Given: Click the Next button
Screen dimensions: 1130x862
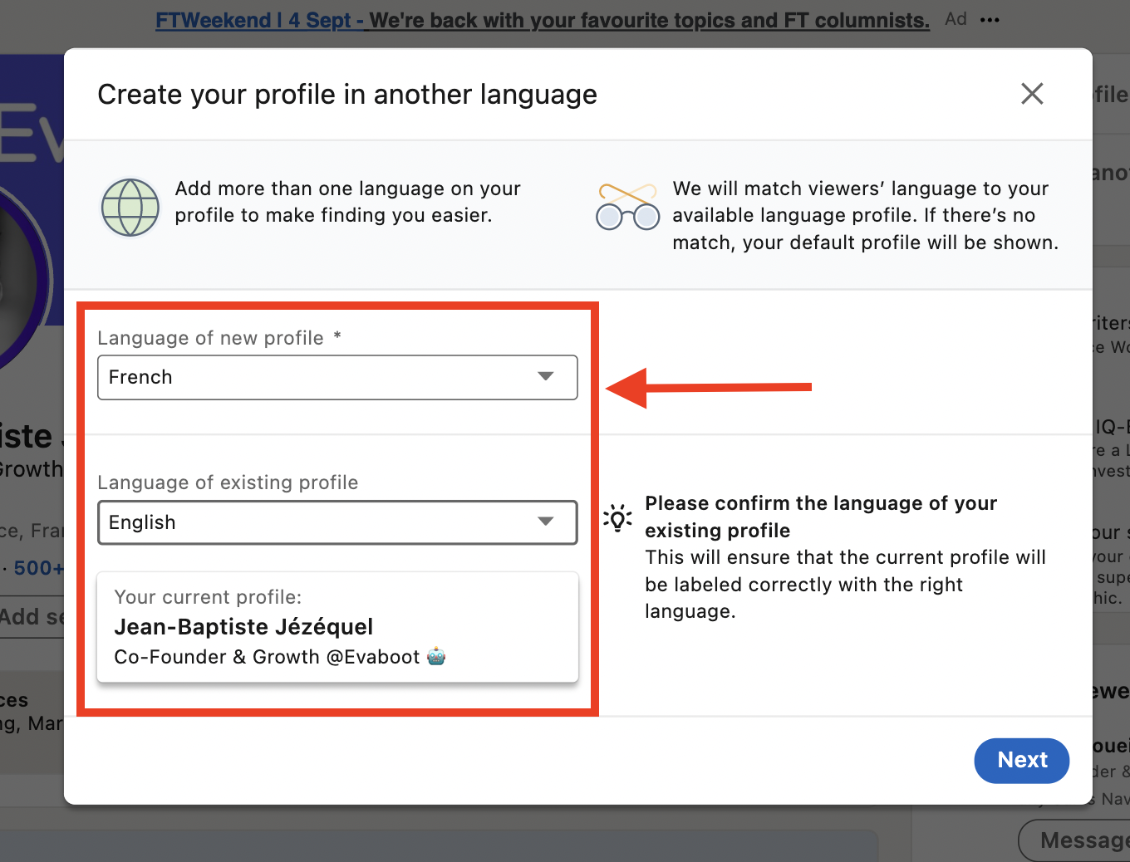Looking at the screenshot, I should [1021, 760].
